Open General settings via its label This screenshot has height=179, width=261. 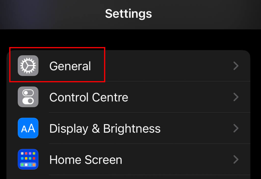70,66
